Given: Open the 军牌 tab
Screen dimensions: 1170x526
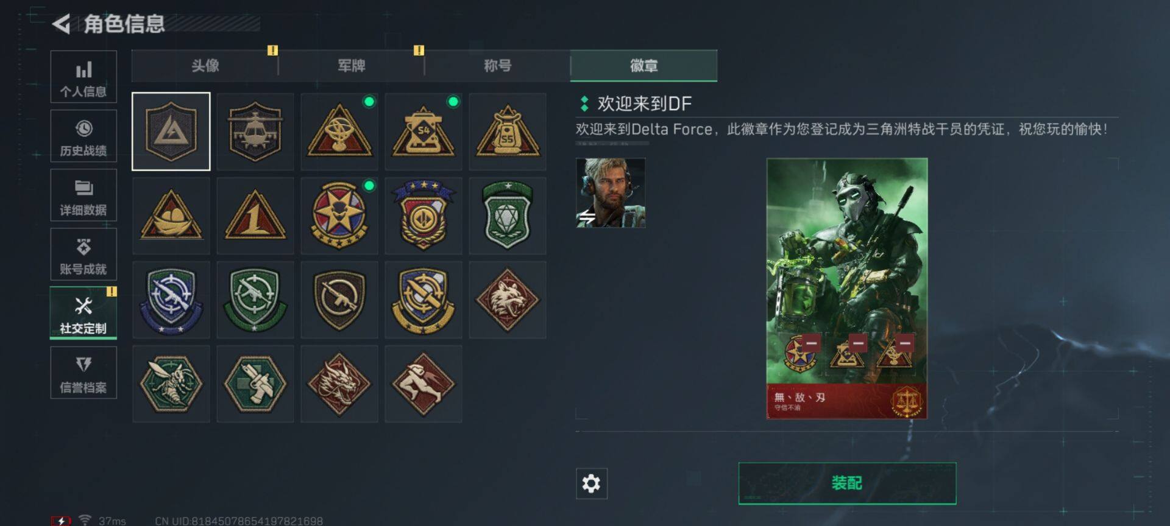Looking at the screenshot, I should [351, 66].
